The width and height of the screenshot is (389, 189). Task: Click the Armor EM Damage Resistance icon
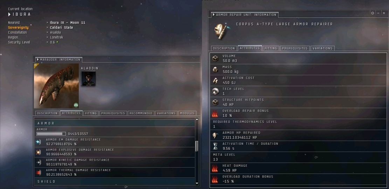(x=39, y=142)
